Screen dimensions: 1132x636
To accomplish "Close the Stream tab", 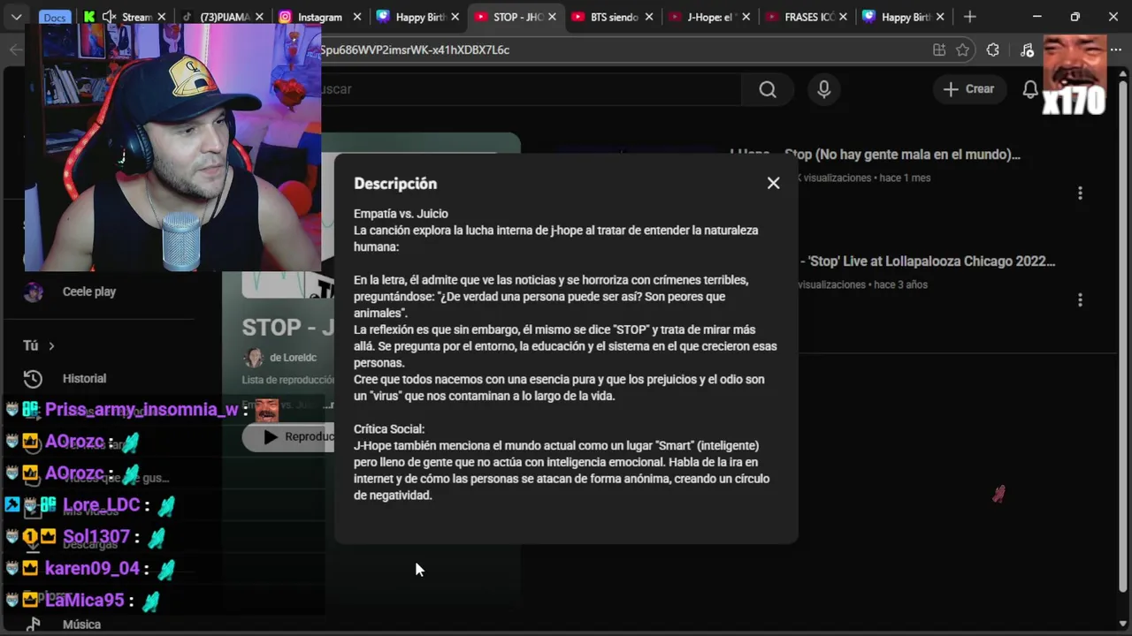I will (x=163, y=17).
